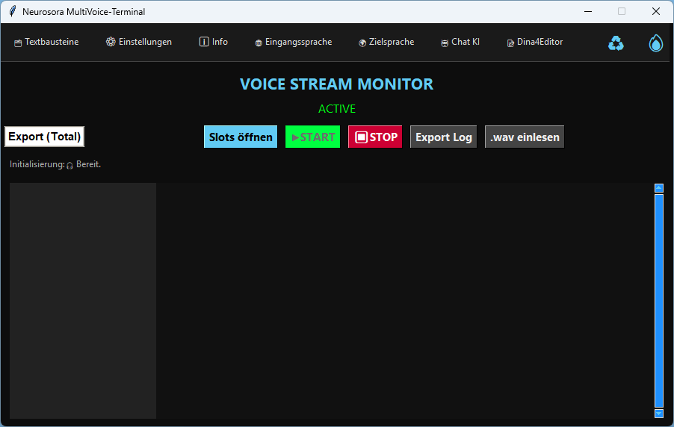Choose the Zielsprache option

point(386,43)
